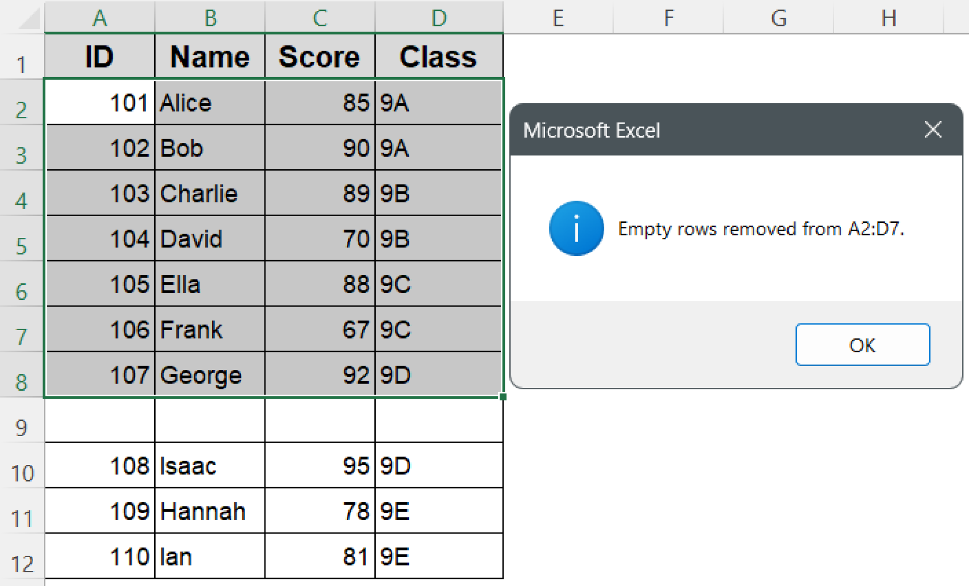Close the Microsoft Excel message dialog

pyautogui.click(x=933, y=129)
